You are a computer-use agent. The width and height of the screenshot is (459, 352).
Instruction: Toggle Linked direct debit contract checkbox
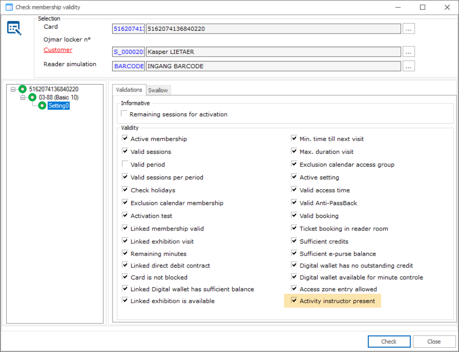tap(125, 265)
